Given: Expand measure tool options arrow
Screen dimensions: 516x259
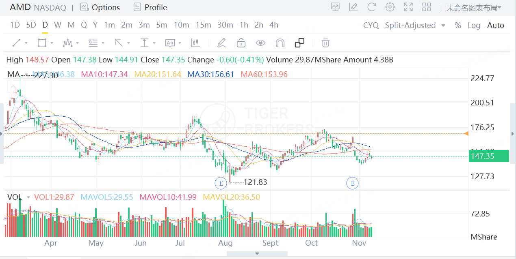Looking at the screenshot, I should 154,43.
